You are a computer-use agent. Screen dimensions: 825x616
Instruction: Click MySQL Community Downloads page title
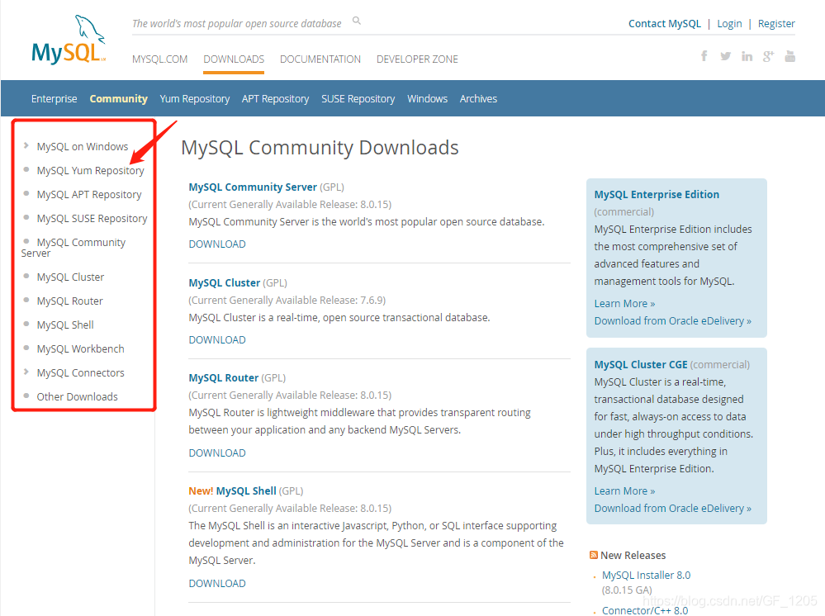point(320,148)
